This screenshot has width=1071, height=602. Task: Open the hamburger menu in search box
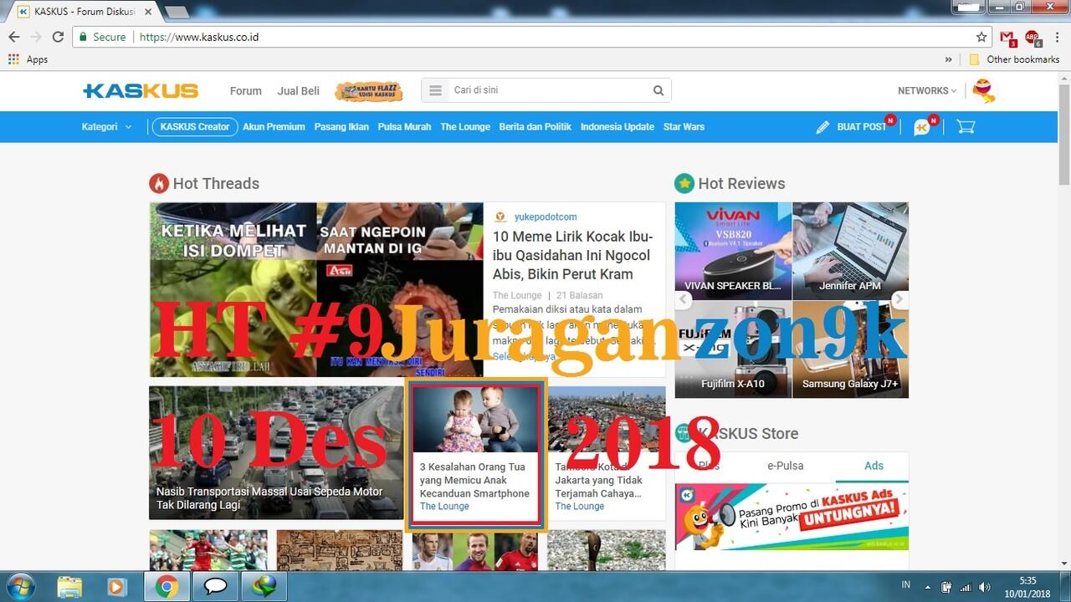coord(435,90)
